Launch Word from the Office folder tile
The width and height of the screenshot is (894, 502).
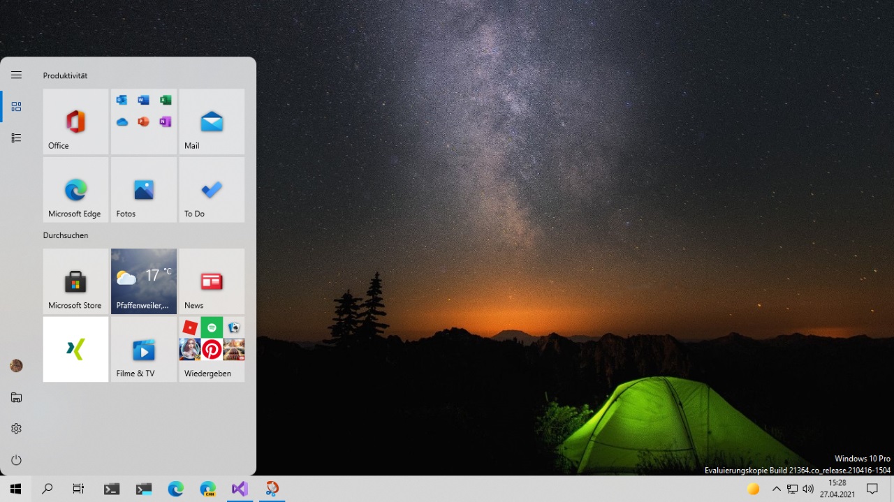pos(144,100)
